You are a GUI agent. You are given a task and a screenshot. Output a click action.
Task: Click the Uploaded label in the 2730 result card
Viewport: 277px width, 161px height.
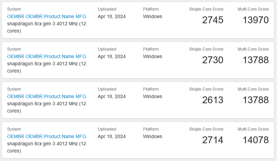click(107, 49)
